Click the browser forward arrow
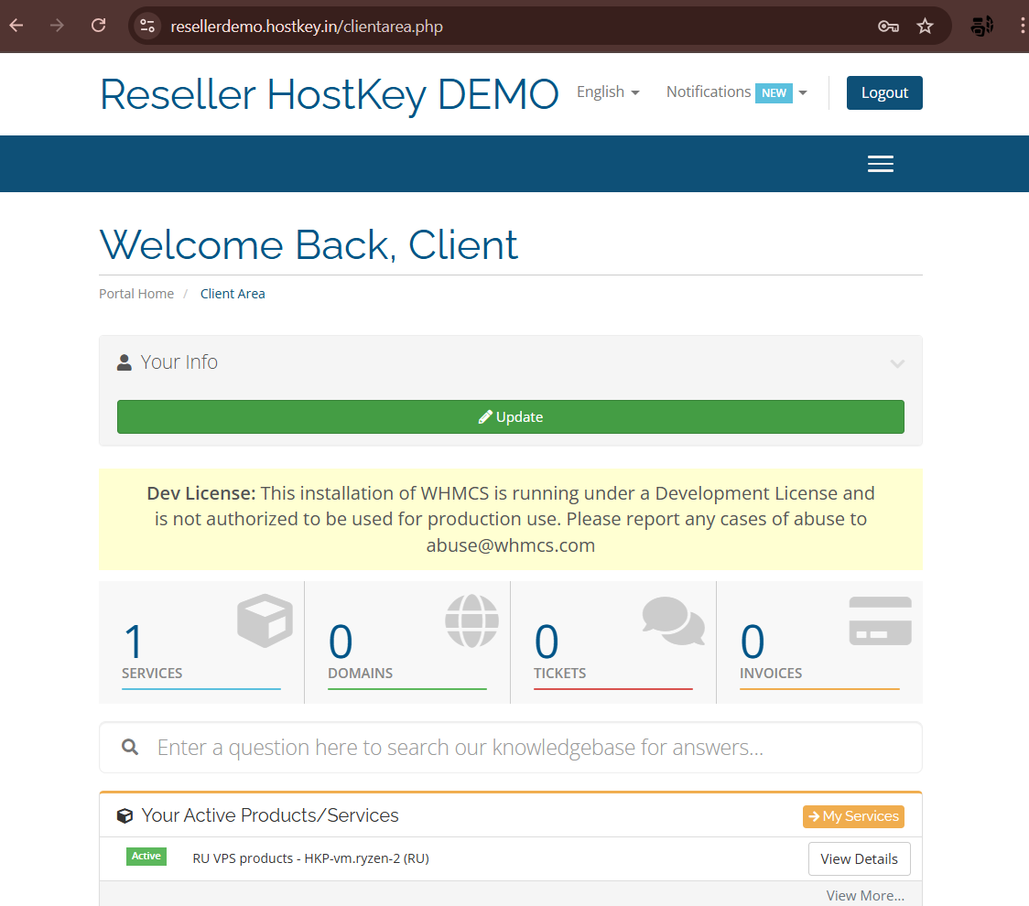Screen dimensions: 1029x906 57,26
